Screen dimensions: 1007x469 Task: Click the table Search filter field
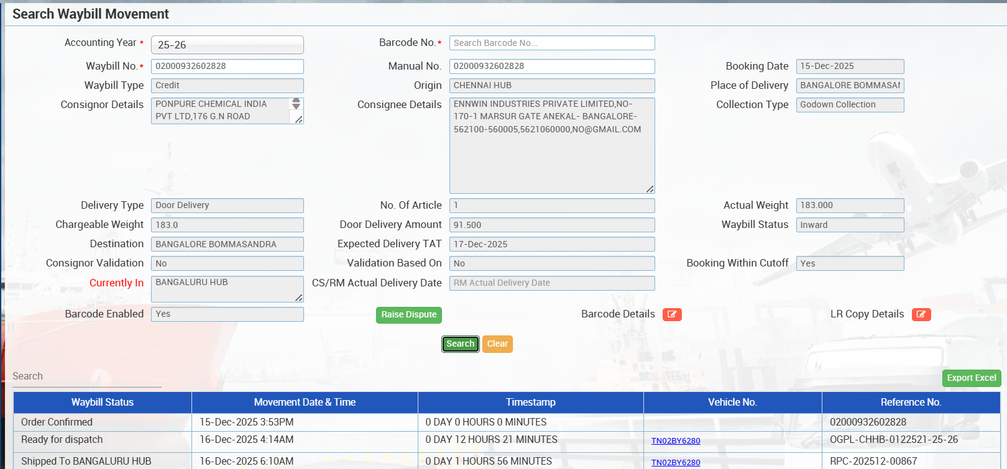pos(87,376)
